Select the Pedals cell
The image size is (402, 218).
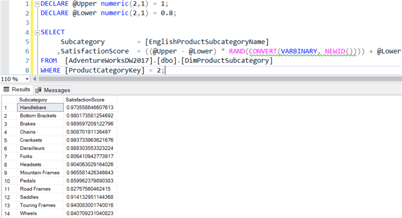tap(40, 180)
